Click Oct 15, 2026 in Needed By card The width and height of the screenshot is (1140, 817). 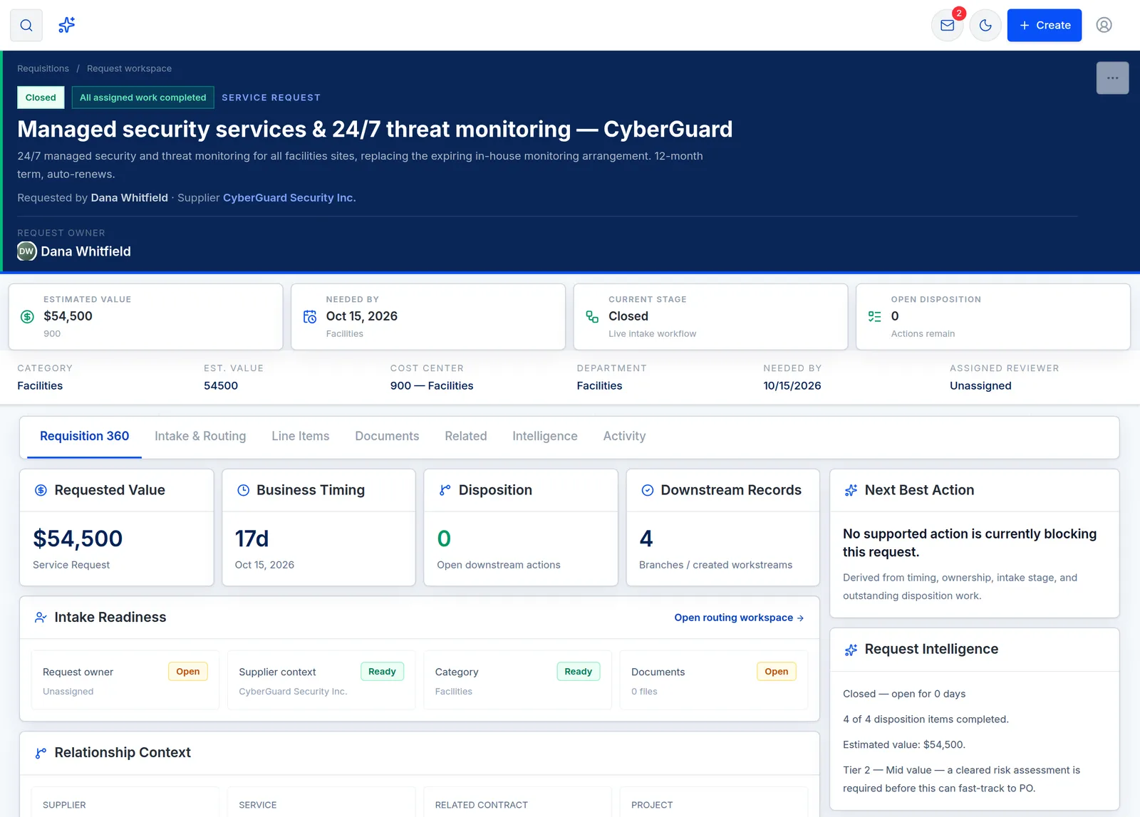362,316
